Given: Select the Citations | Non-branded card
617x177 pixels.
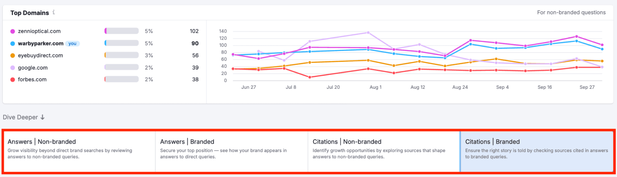Looking at the screenshot, I should click(384, 151).
